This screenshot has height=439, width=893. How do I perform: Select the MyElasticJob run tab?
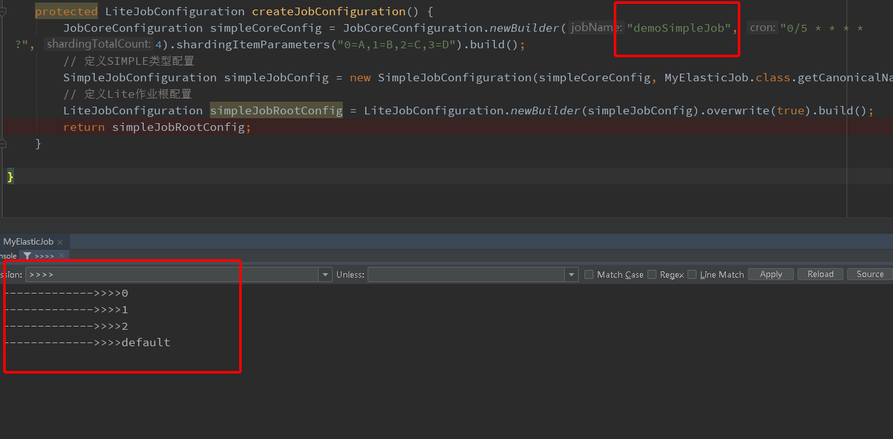(29, 241)
